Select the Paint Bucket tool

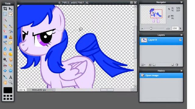[11, 31]
